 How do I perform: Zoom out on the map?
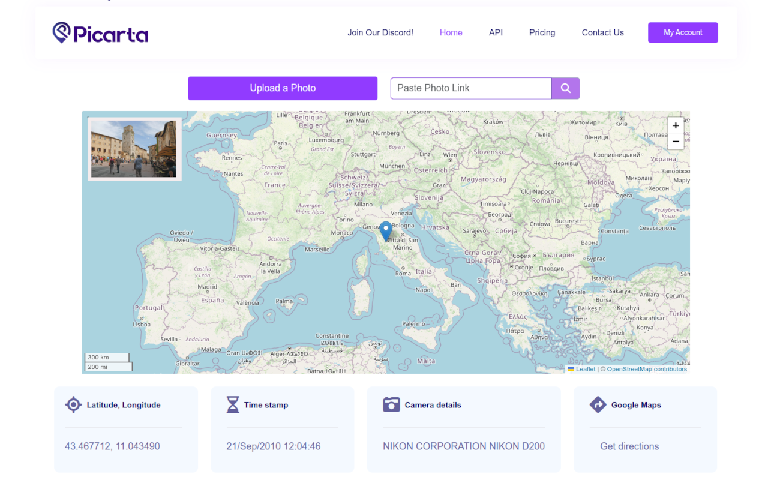[x=676, y=142]
